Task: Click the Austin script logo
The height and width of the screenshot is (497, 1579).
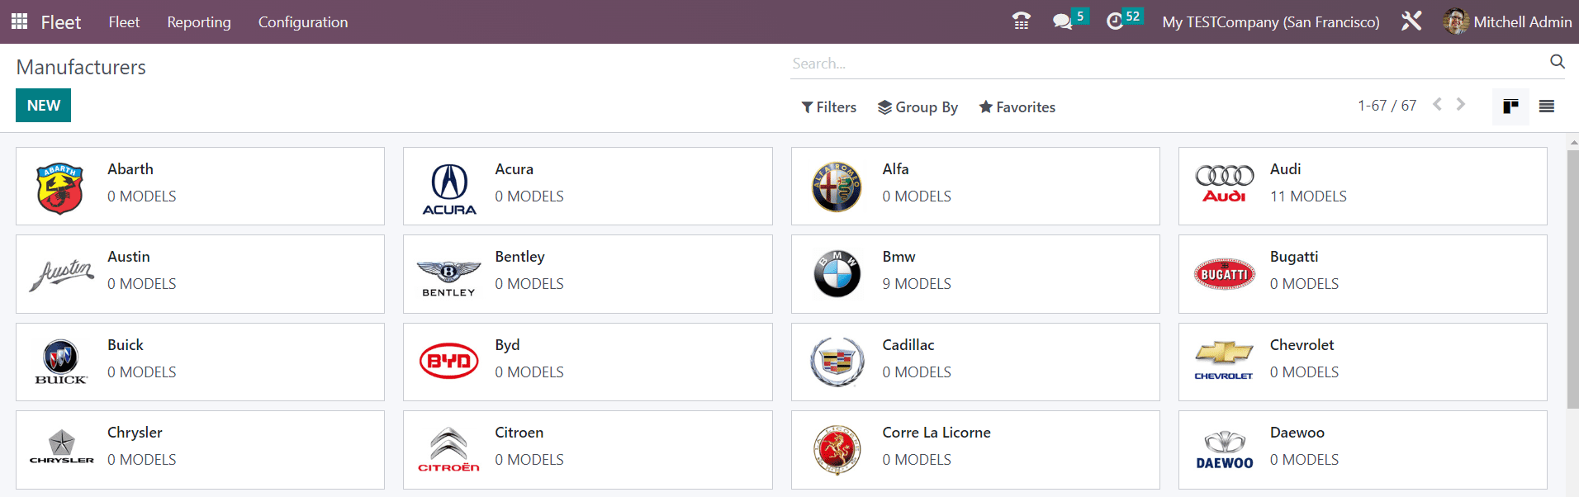Action: point(61,275)
